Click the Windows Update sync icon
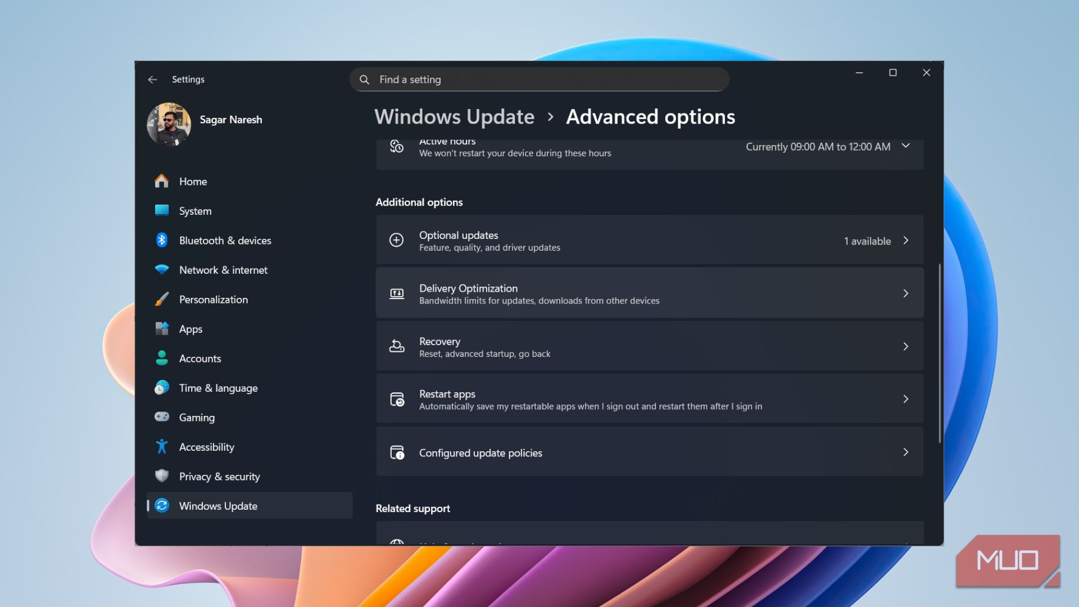 pos(162,505)
